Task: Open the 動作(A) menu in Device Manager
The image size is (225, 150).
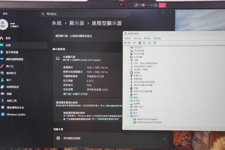Action: pyautogui.click(x=137, y=38)
